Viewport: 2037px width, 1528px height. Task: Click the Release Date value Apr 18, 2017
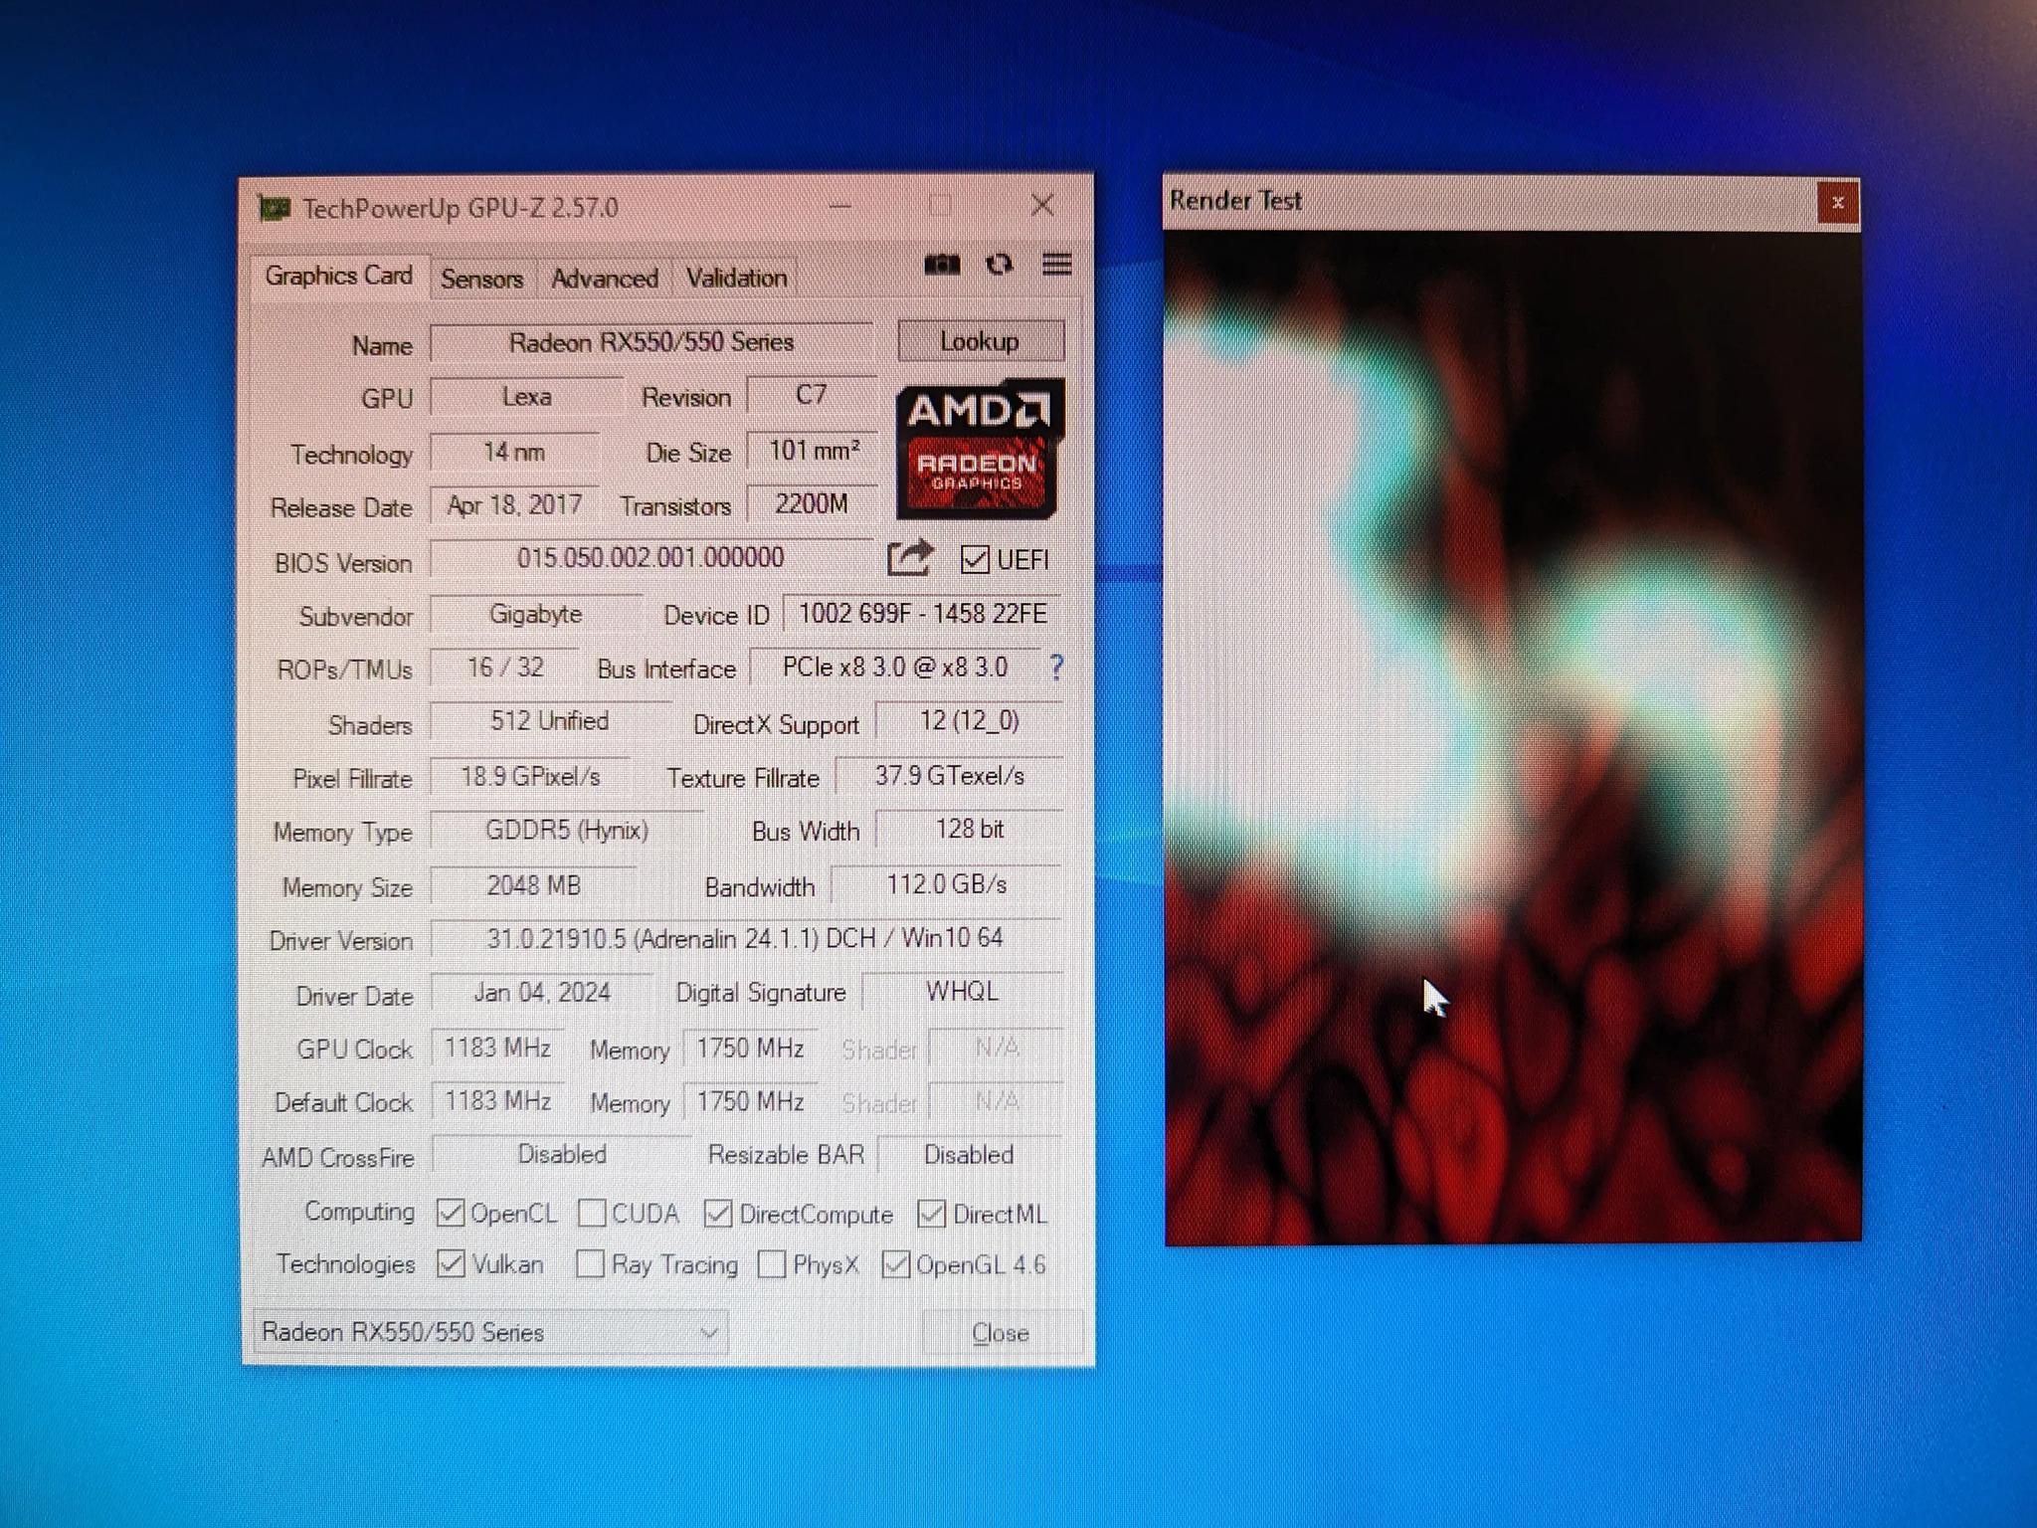pyautogui.click(x=515, y=505)
